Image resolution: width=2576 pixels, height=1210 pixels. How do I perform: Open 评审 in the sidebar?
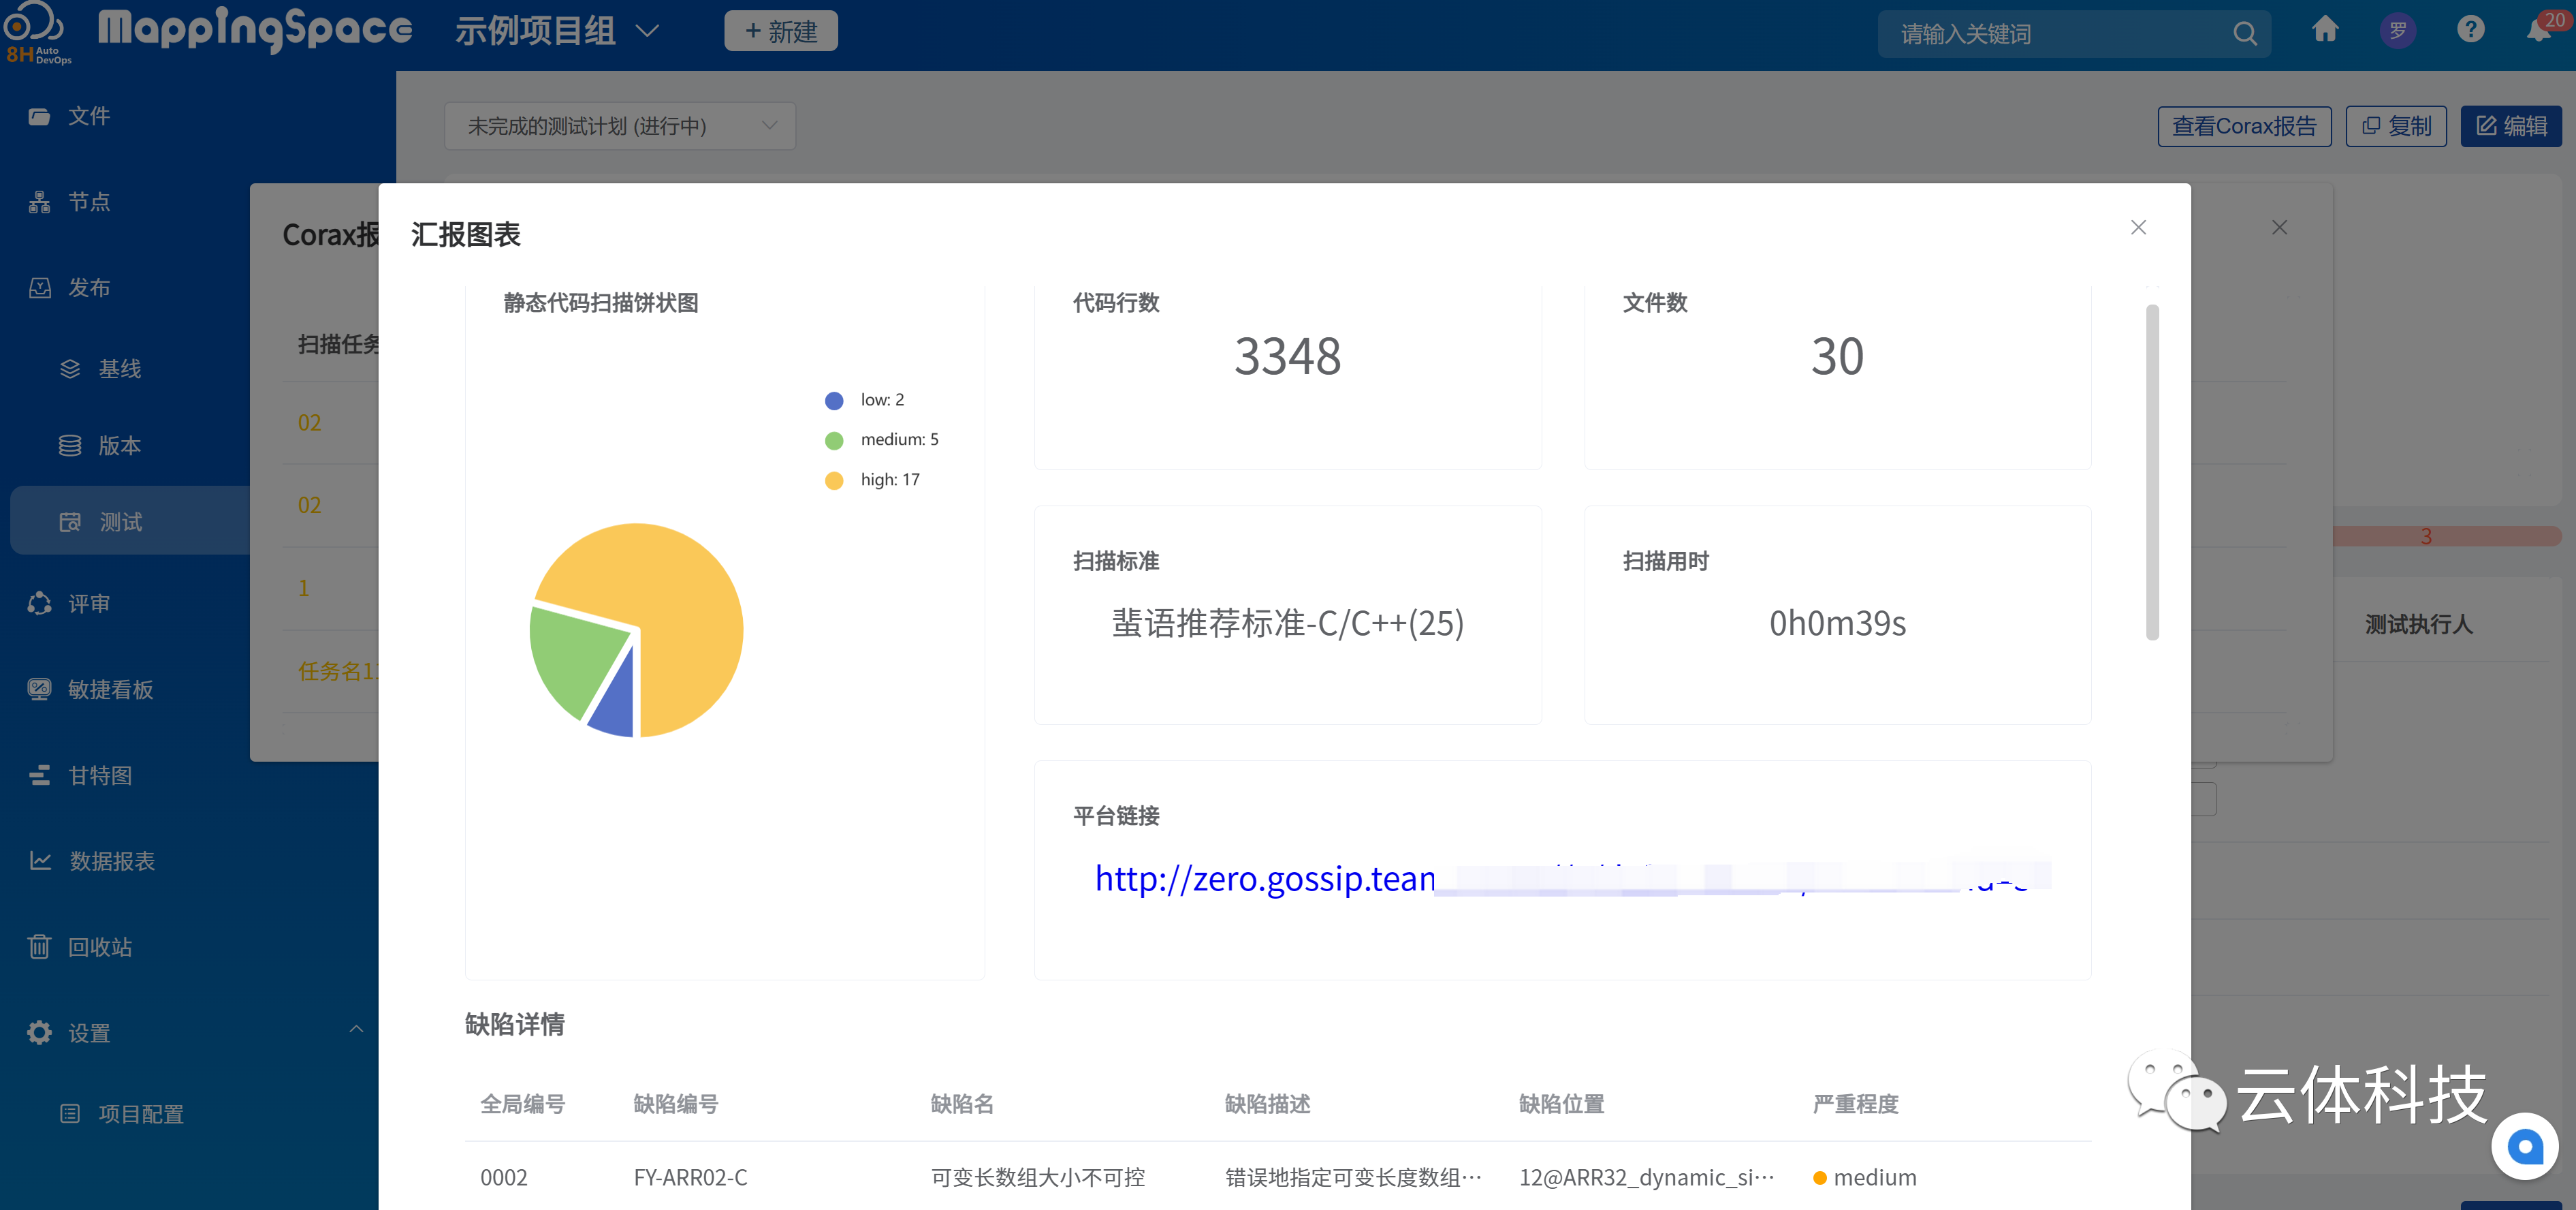coord(88,604)
